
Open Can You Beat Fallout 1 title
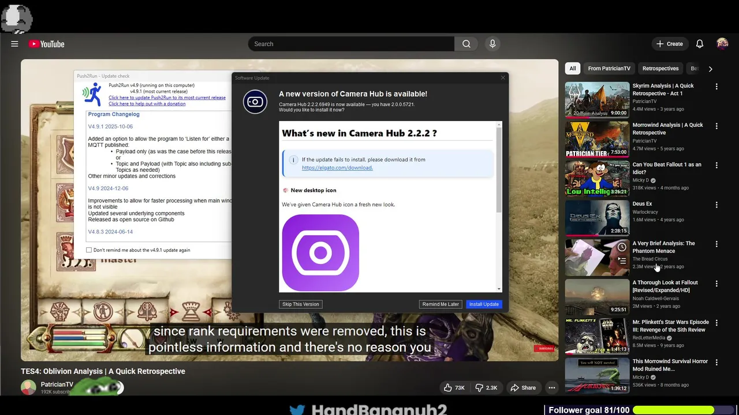coord(667,168)
